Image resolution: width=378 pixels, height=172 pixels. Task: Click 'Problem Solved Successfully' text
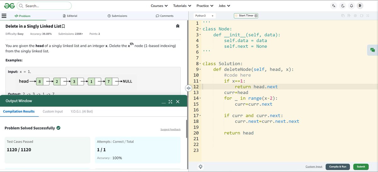coord(30,128)
